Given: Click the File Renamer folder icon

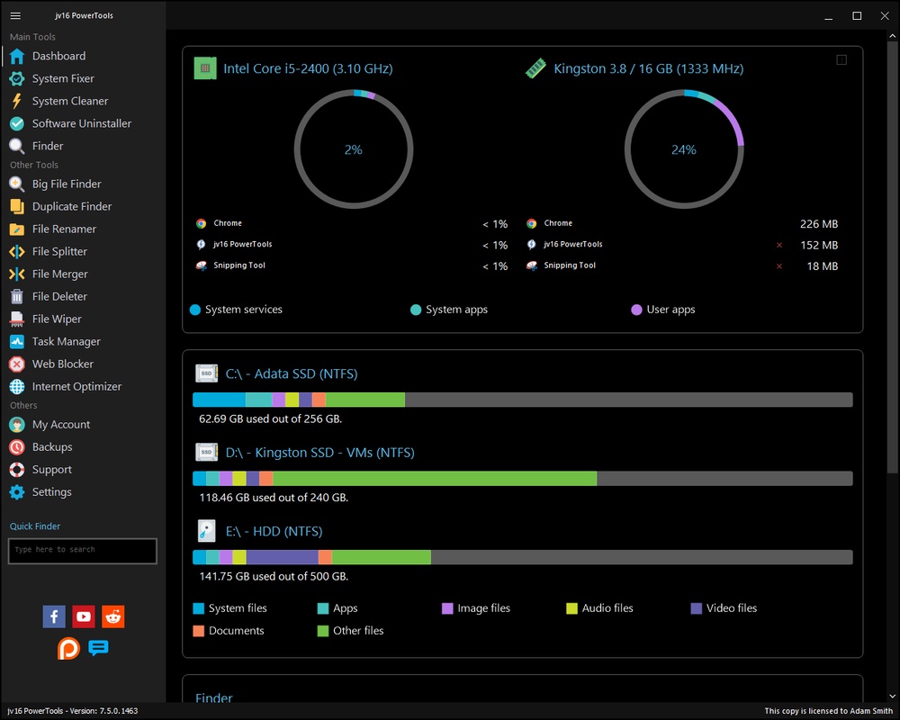Looking at the screenshot, I should [17, 229].
